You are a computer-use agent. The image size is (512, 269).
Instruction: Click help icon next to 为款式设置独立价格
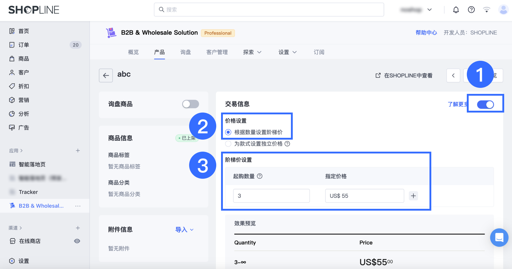tap(287, 144)
